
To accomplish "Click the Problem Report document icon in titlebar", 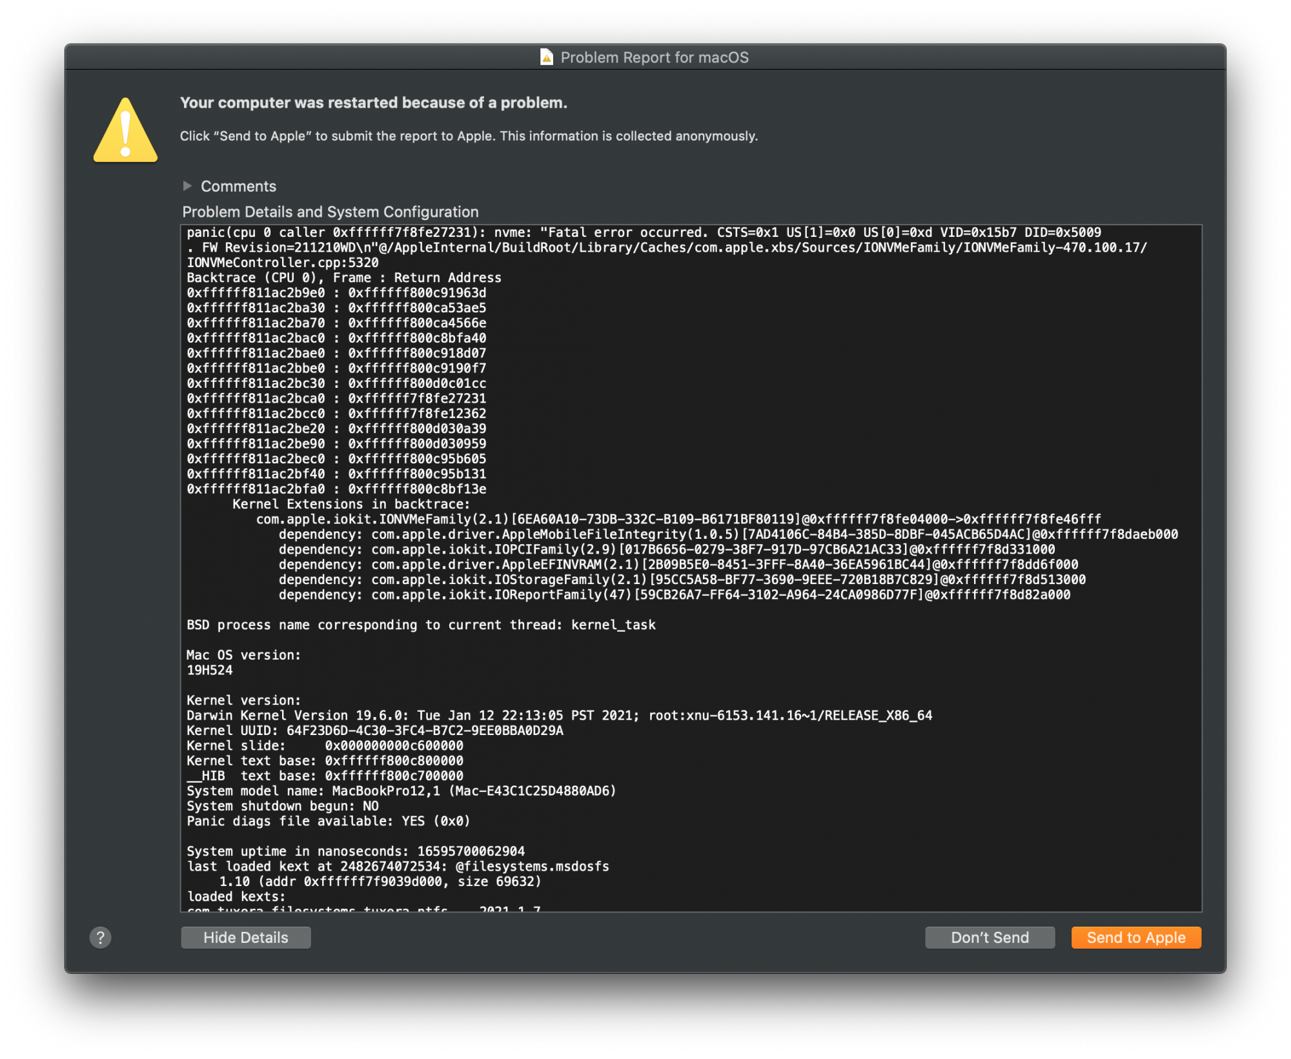I will (545, 57).
